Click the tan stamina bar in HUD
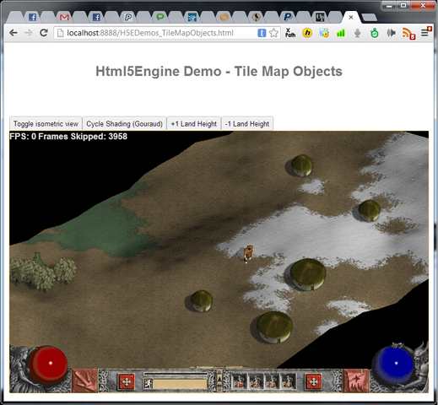The image size is (438, 405). click(x=181, y=384)
